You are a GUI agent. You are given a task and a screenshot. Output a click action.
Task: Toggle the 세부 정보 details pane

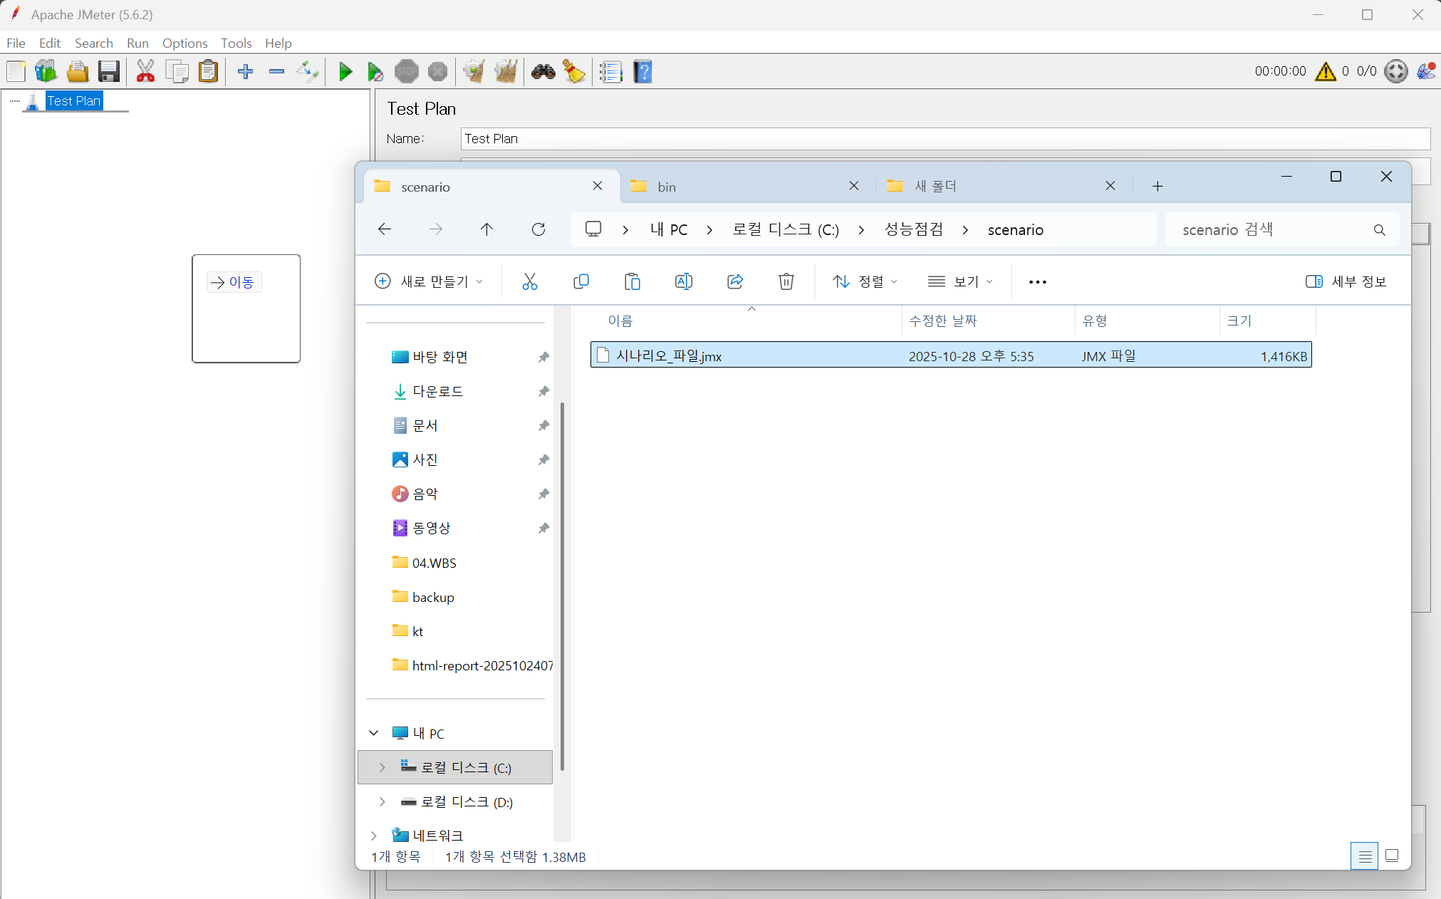pyautogui.click(x=1346, y=281)
